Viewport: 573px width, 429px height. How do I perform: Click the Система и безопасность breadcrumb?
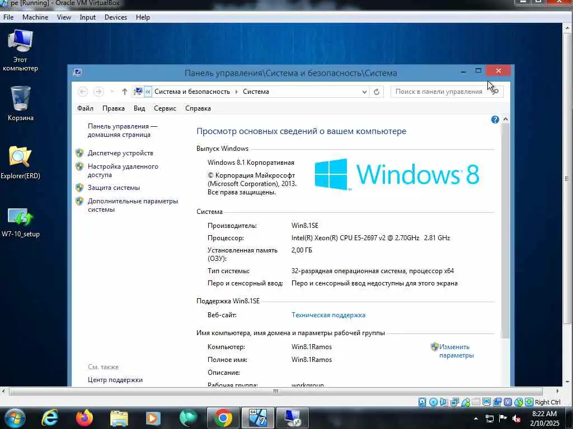[192, 92]
